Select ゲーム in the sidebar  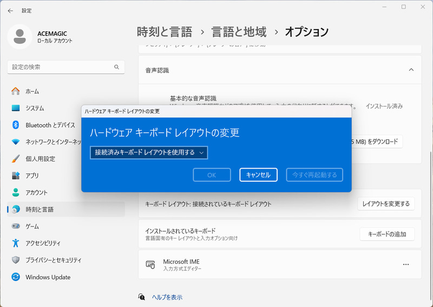66,226
